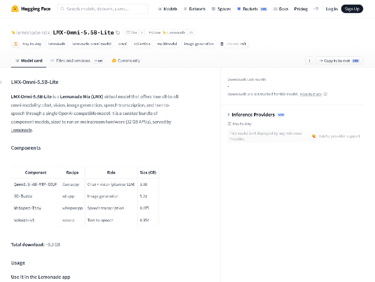375x282 pixels.
Task: Click the follower count 15
Action: click(191, 32)
